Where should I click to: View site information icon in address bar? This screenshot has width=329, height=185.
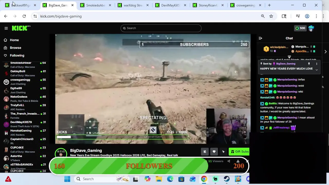click(35, 16)
